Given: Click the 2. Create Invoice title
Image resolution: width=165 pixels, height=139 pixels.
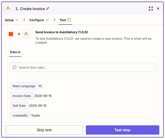Looking at the screenshot, I should (30, 9).
